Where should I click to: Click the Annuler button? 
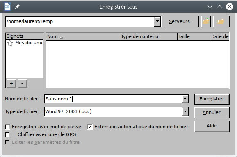212,113
